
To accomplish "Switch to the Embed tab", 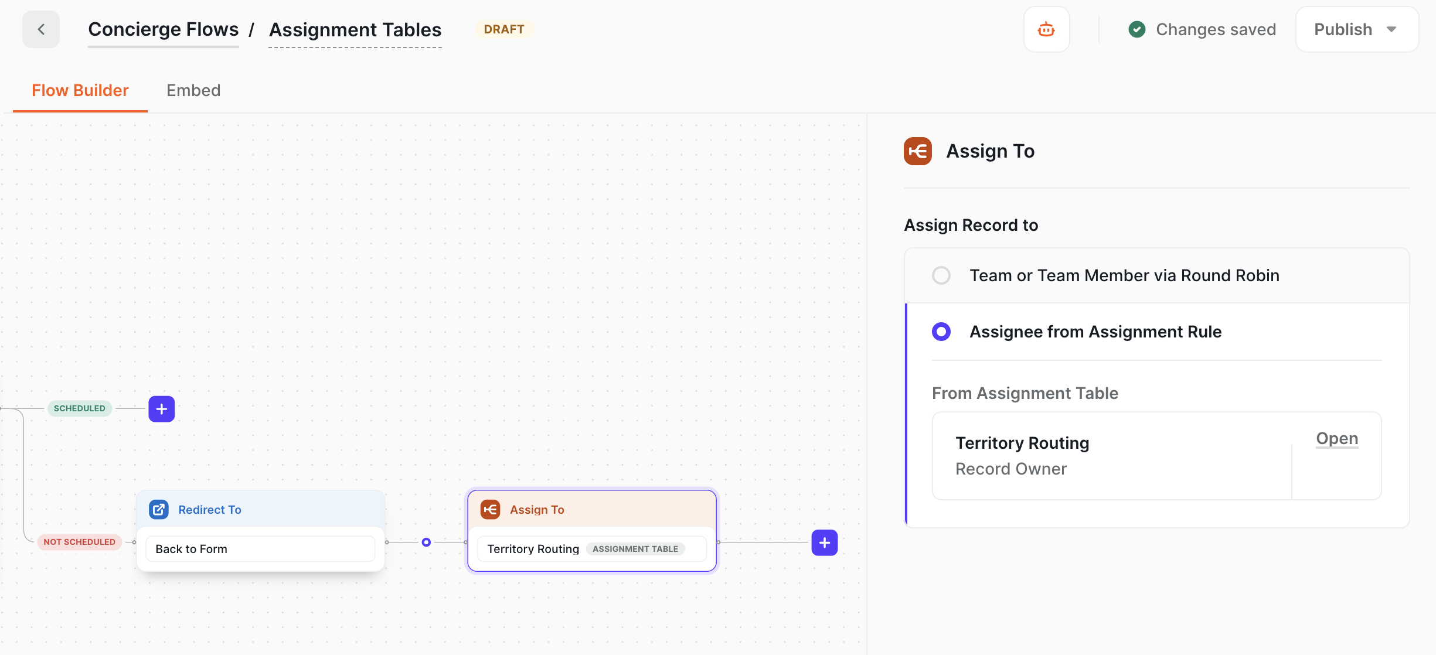I will pyautogui.click(x=193, y=90).
